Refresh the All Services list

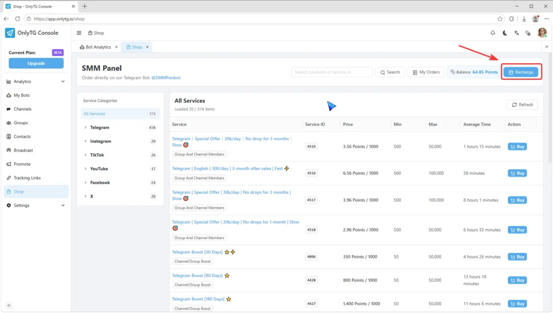point(522,105)
